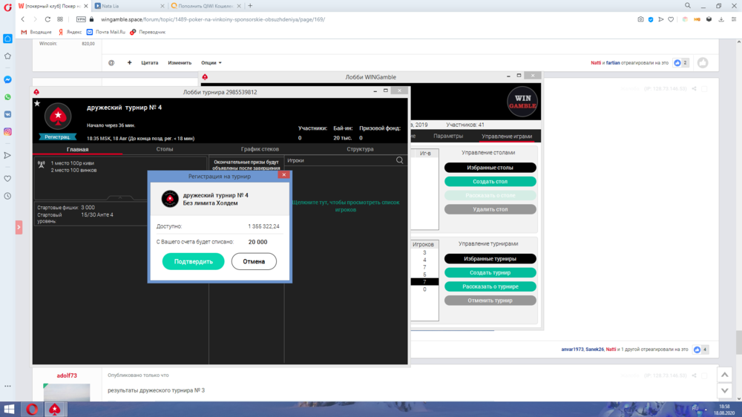Open Instagram in the sidebar panel
The height and width of the screenshot is (417, 742).
(x=7, y=131)
